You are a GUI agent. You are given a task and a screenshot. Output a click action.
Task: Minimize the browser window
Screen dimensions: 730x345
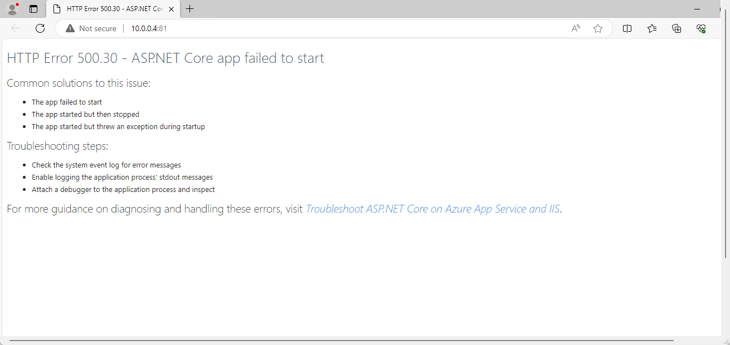(697, 9)
